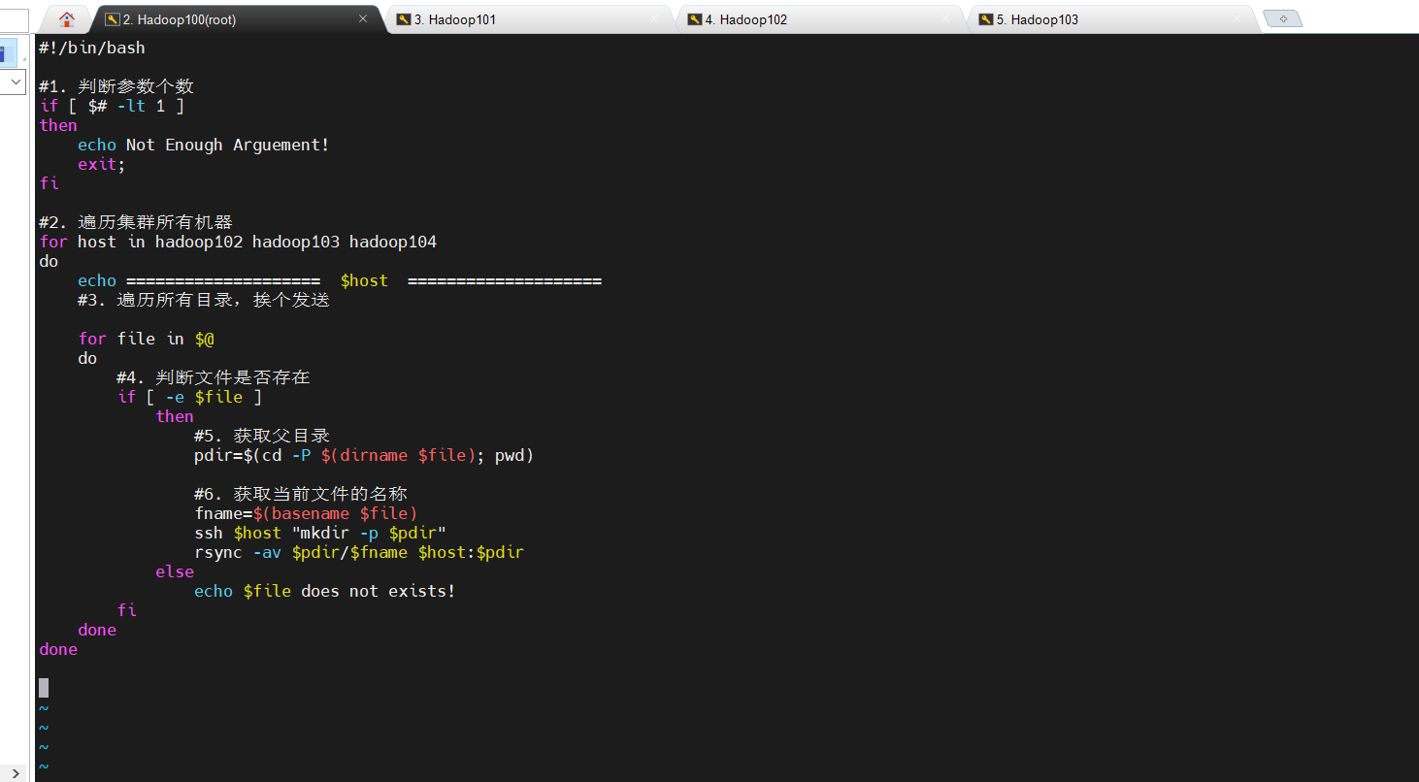This screenshot has width=1419, height=782.
Task: Click the 'fname=$(basename $file)' line
Action: (x=306, y=513)
